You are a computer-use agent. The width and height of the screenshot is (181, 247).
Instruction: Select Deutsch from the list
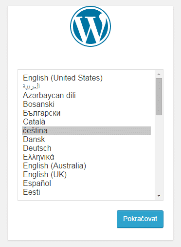click(86, 148)
